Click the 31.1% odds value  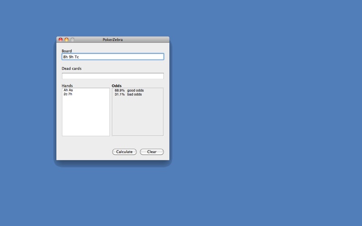(x=119, y=94)
